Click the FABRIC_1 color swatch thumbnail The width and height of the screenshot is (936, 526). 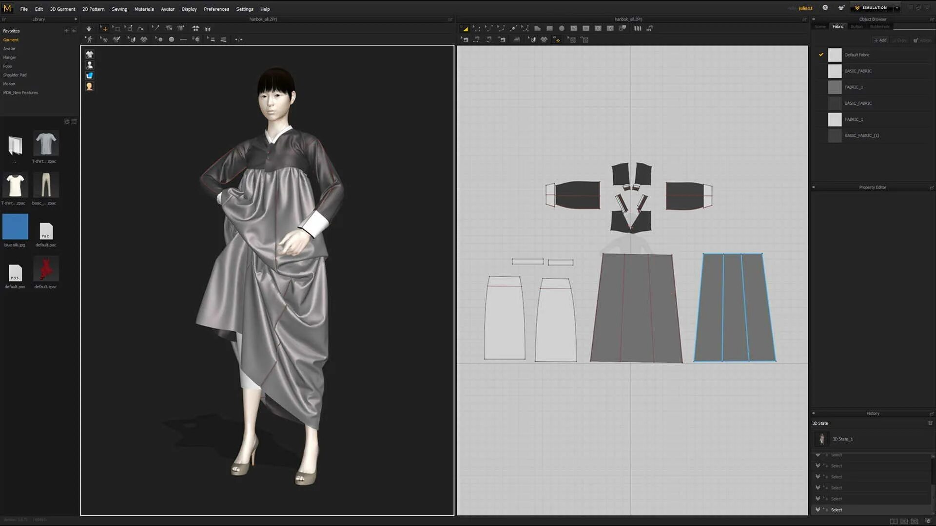pyautogui.click(x=835, y=87)
